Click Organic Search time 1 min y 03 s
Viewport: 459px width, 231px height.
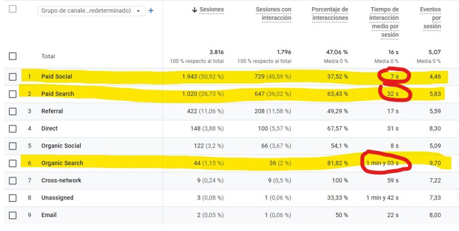(x=382, y=163)
